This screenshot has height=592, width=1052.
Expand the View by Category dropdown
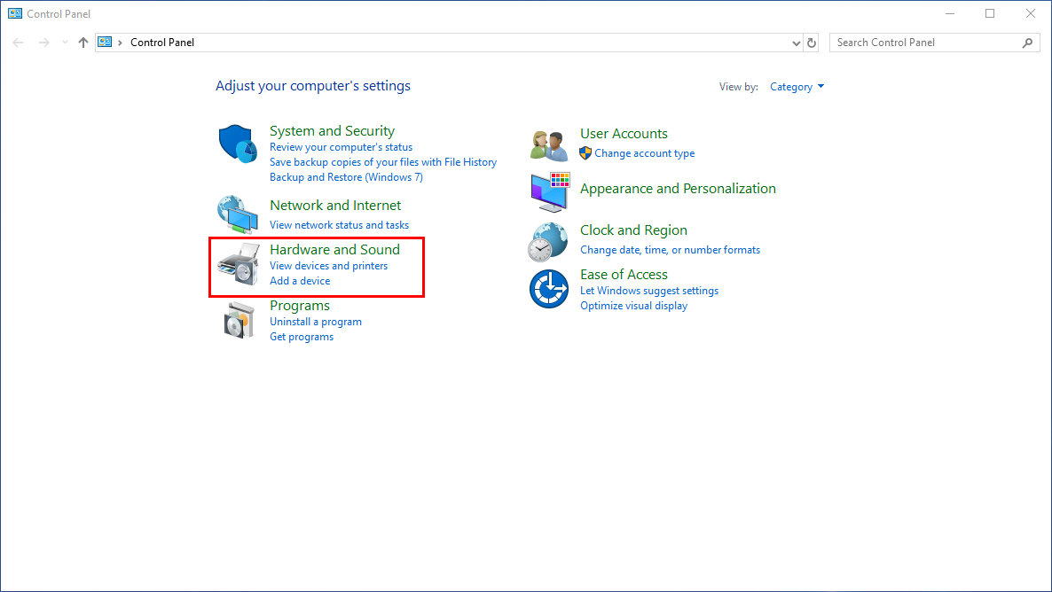[797, 87]
